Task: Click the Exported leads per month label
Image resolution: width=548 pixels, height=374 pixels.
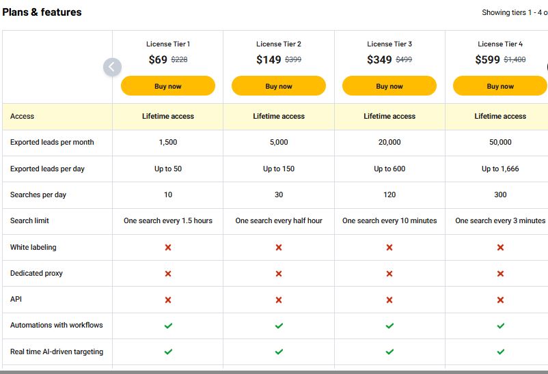Action: [x=52, y=142]
